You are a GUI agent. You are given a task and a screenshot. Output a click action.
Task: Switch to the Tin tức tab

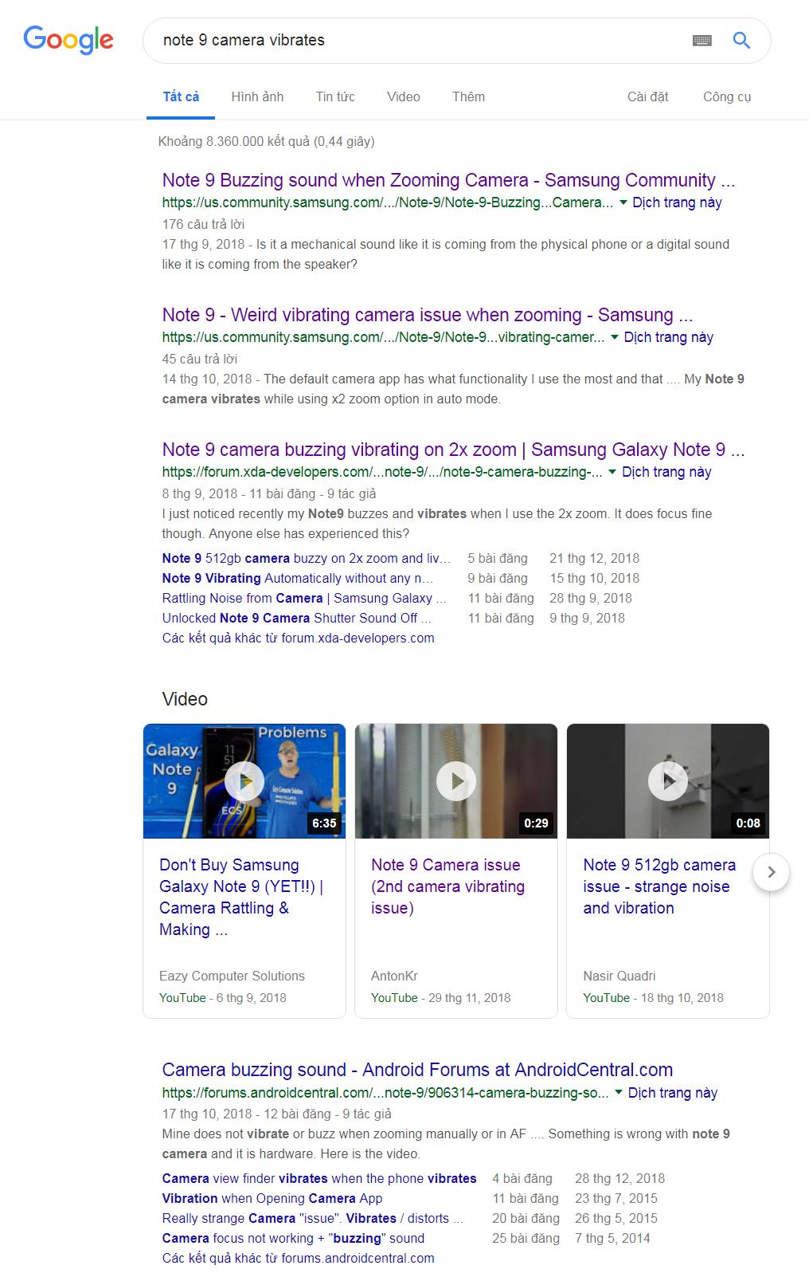tap(335, 96)
